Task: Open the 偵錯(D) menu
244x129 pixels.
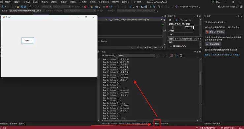Action: (x=64, y=2)
